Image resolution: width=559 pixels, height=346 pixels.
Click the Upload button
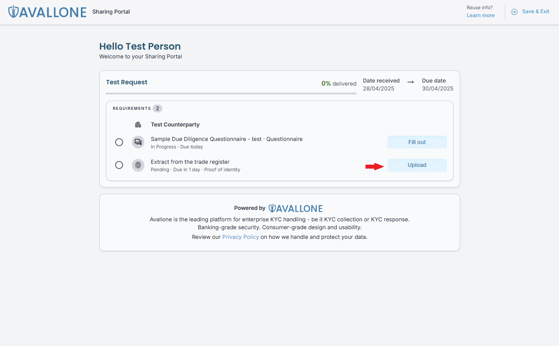tap(417, 165)
